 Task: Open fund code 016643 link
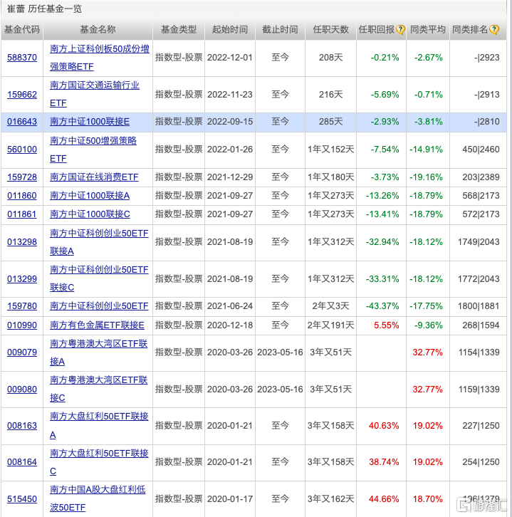point(22,122)
